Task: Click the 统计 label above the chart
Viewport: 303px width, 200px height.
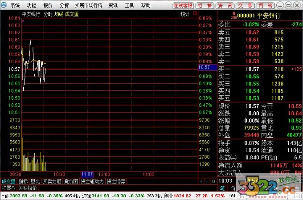Action: 185,14
